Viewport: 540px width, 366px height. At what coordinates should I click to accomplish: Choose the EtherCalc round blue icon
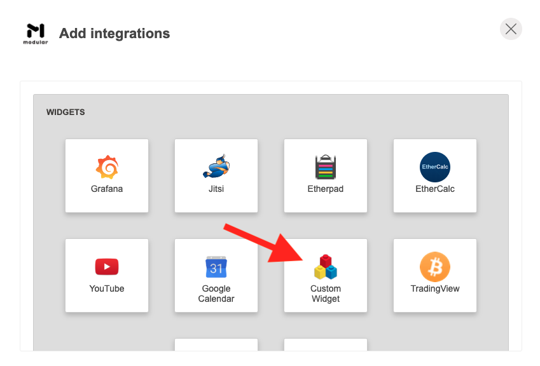click(x=435, y=166)
